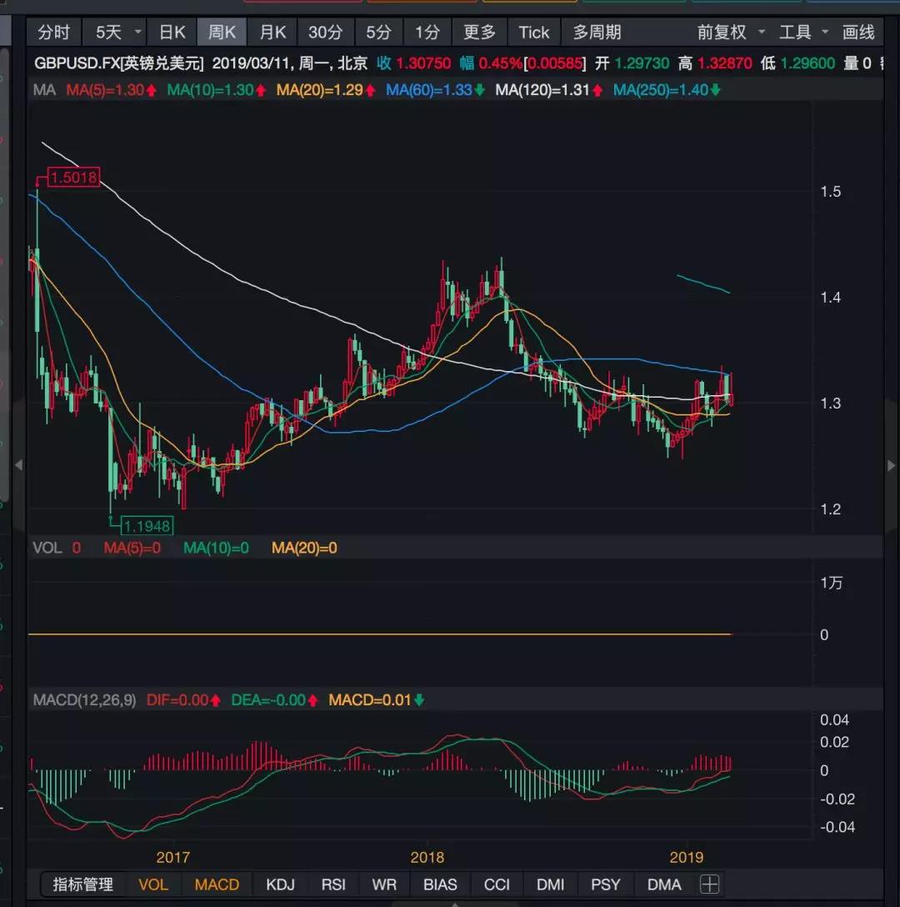
Task: Open the 更多 periods menu
Action: coord(479,33)
